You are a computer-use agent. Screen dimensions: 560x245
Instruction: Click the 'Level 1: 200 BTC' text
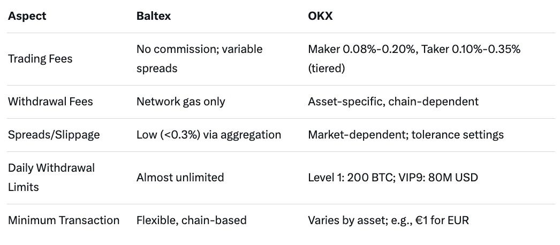click(350, 178)
